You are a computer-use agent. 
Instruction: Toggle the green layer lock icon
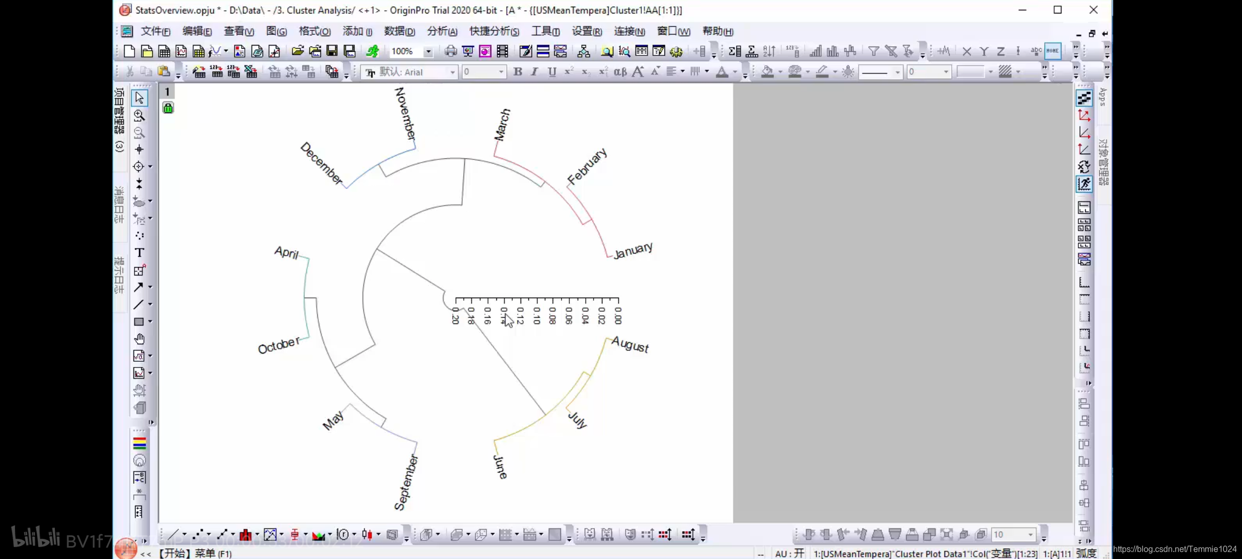[x=168, y=108]
